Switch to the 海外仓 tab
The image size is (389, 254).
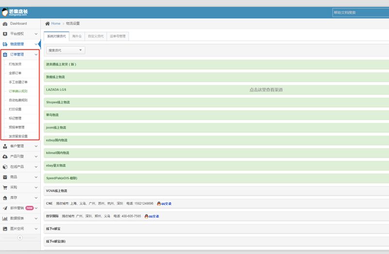[77, 36]
